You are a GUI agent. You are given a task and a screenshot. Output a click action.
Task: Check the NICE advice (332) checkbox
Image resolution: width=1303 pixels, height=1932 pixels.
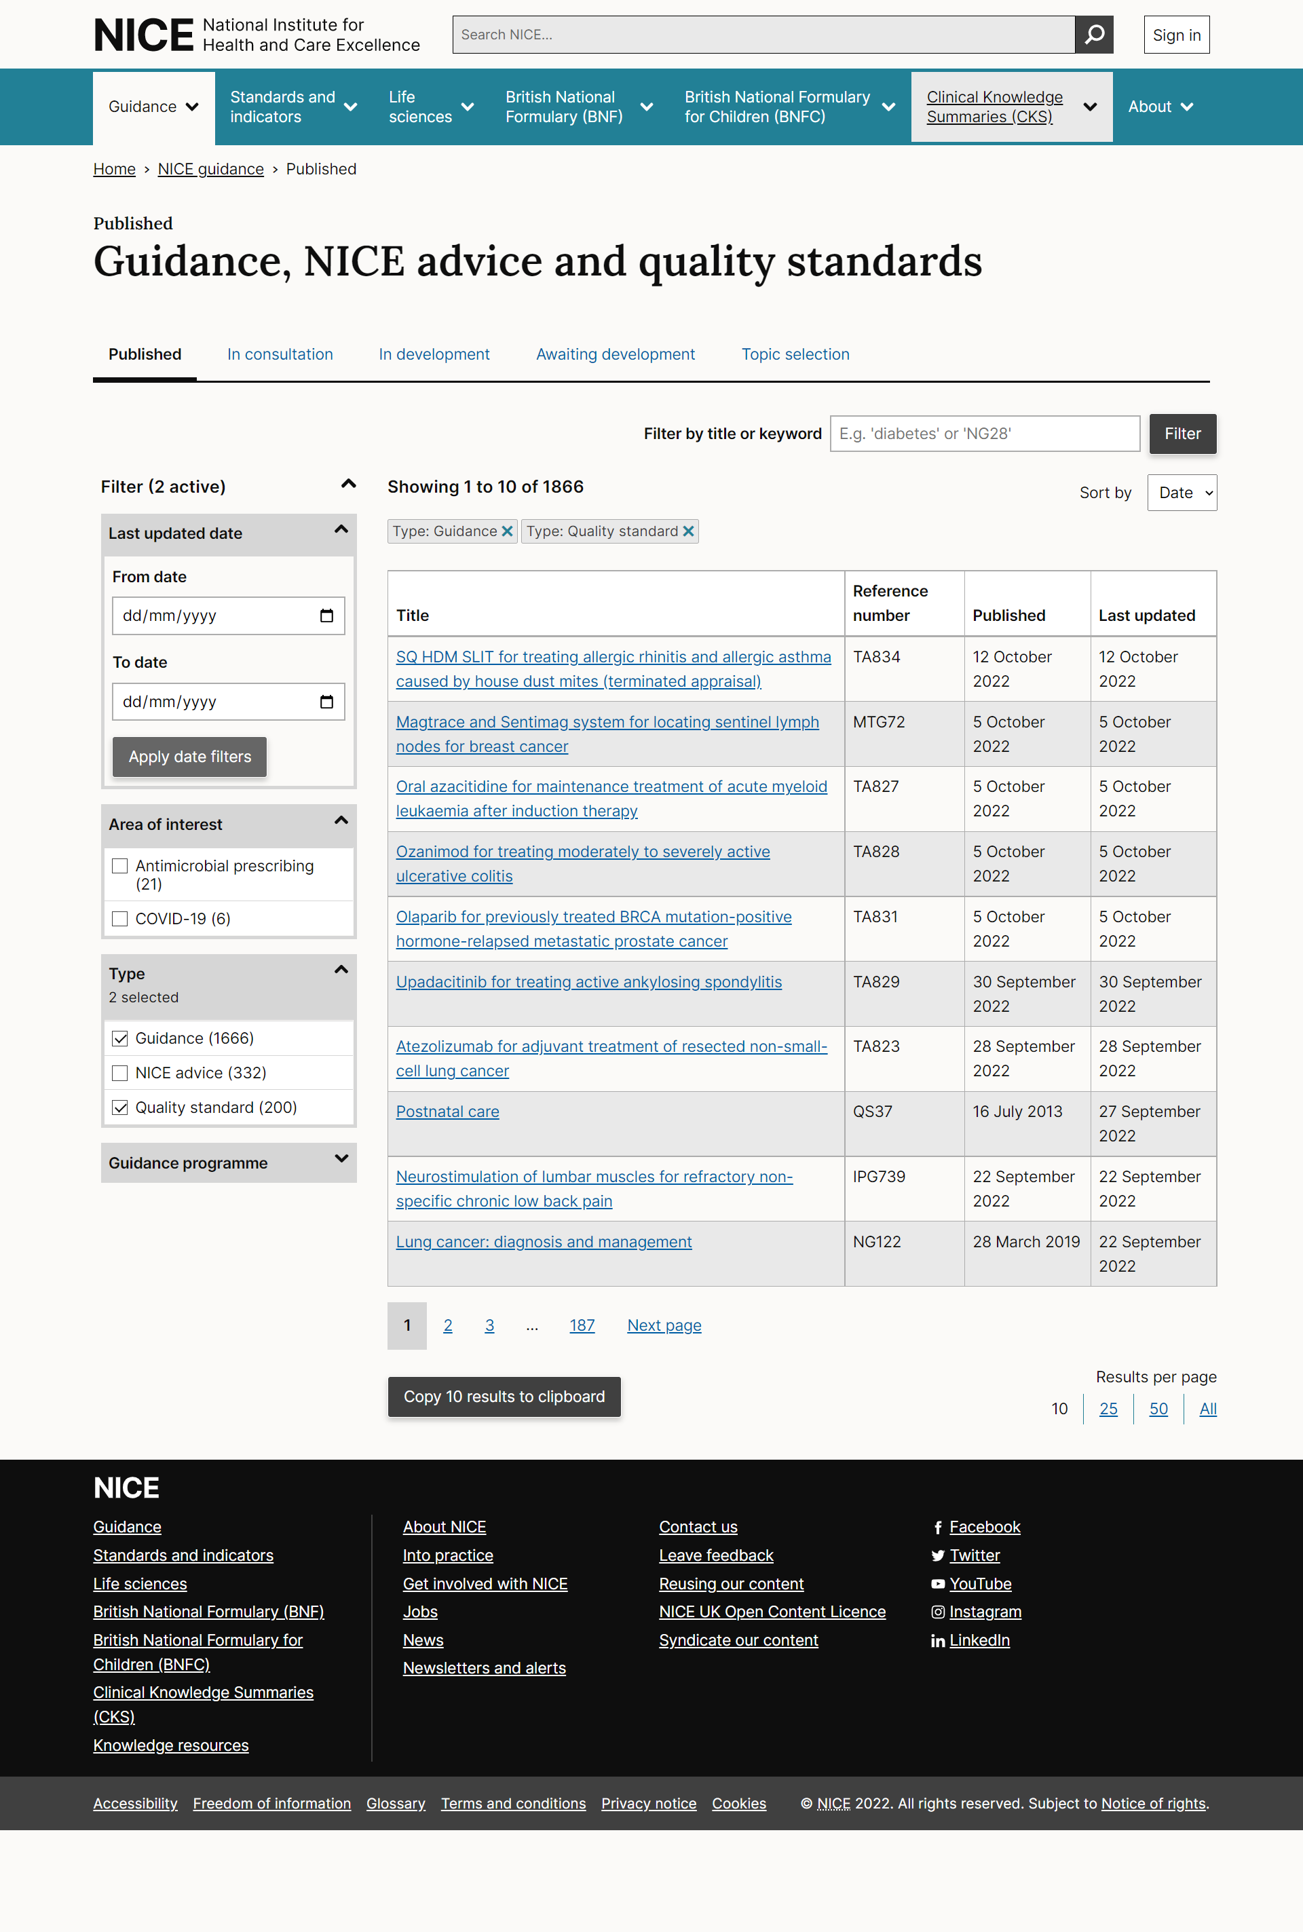tap(119, 1073)
